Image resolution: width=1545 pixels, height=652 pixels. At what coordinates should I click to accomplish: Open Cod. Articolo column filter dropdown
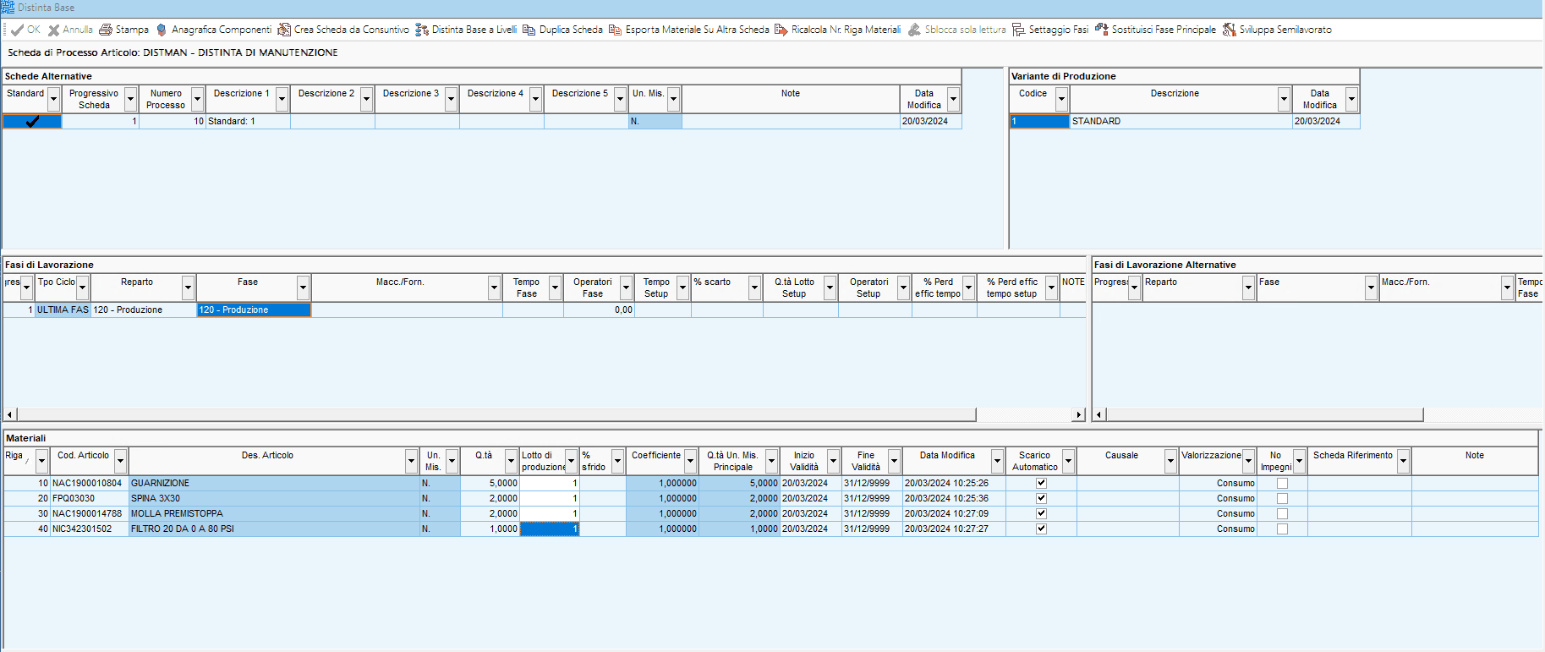[x=120, y=461]
